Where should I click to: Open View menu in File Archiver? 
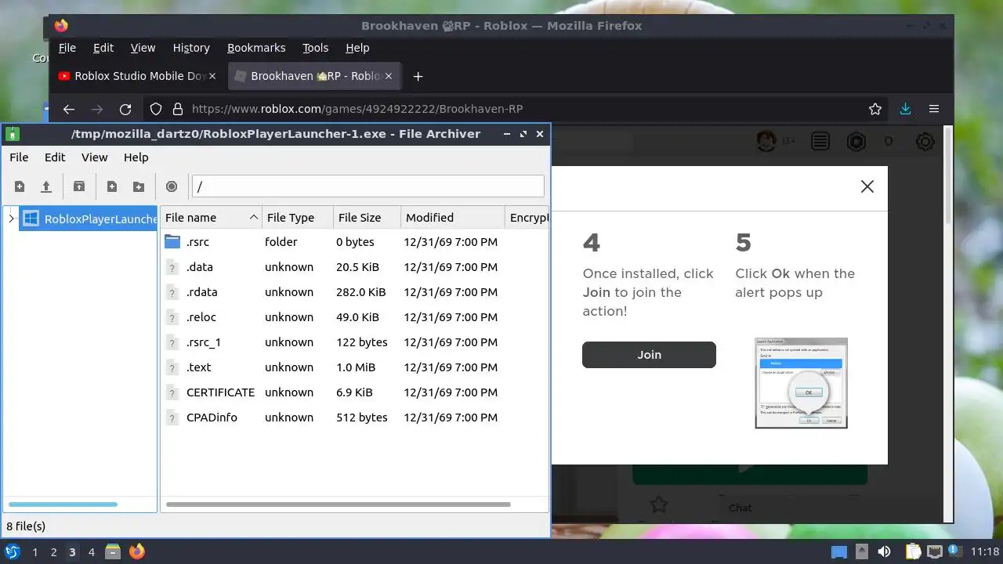click(95, 157)
